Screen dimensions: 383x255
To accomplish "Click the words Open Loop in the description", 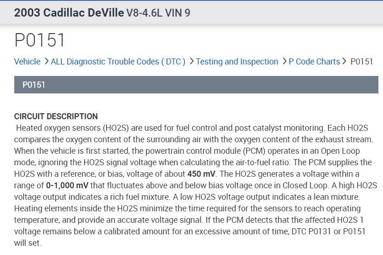I will click(343, 151).
